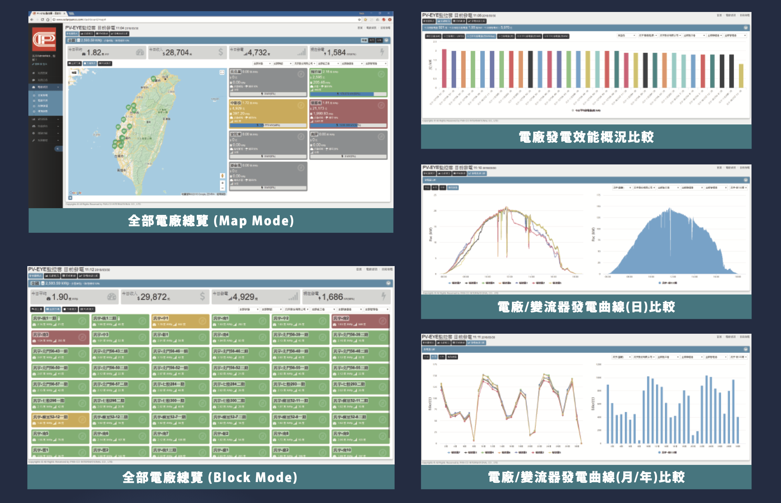This screenshot has height=503, width=781.
Task: Open yellow 汎宇-中1 plant tile
Action: (180, 321)
